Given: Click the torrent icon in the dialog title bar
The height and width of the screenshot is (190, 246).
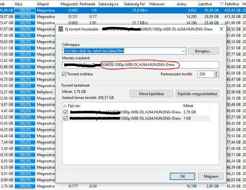Looking at the screenshot, I should coord(61,29).
